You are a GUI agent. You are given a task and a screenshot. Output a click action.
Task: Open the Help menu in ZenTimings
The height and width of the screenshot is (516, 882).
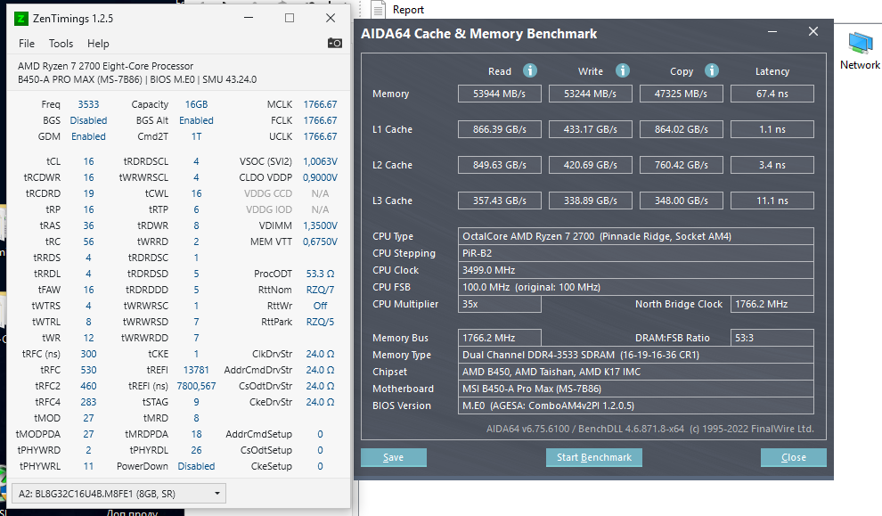[x=98, y=44]
